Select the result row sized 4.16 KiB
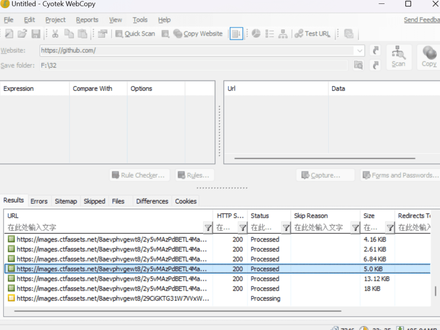The height and width of the screenshot is (330, 440). point(217,239)
